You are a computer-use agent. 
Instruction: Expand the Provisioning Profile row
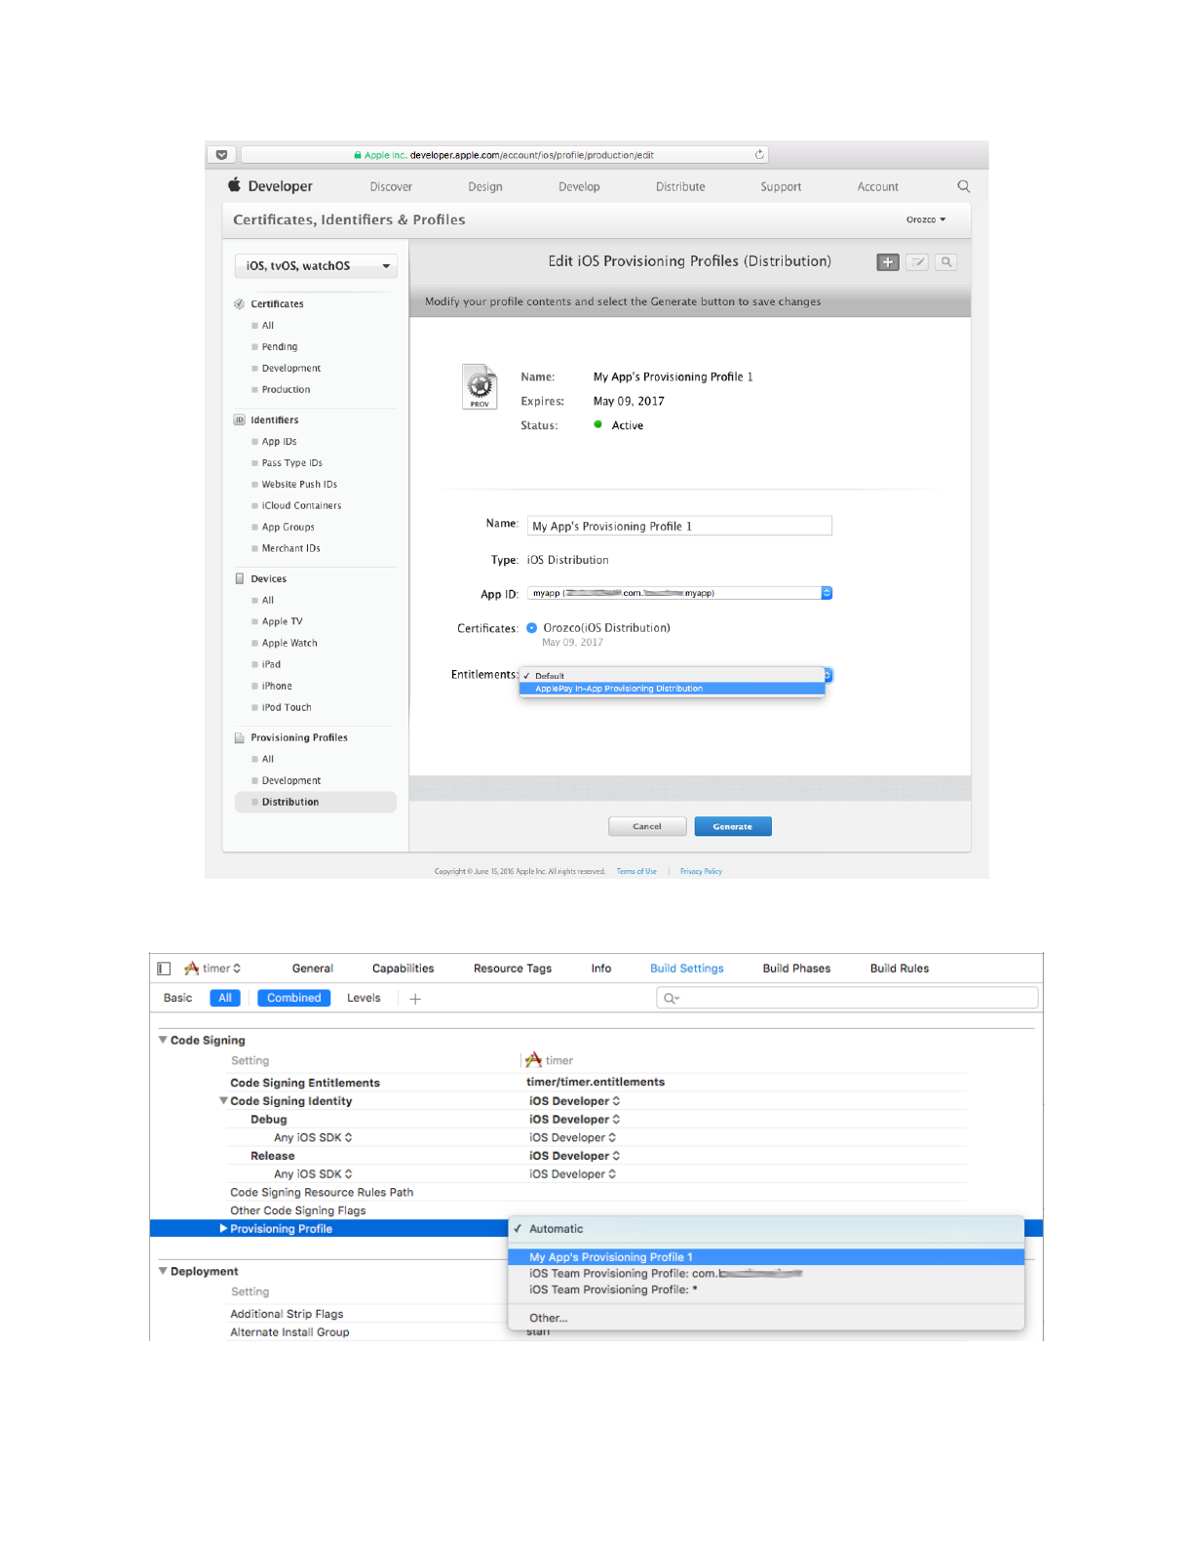pyautogui.click(x=223, y=1229)
